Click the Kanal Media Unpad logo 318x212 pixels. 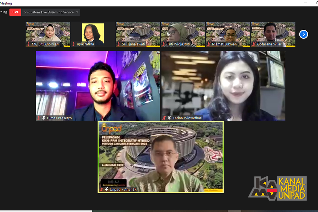[277, 189]
